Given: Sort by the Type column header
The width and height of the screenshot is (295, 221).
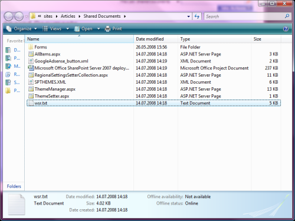Looking at the screenshot, I should [215, 39].
